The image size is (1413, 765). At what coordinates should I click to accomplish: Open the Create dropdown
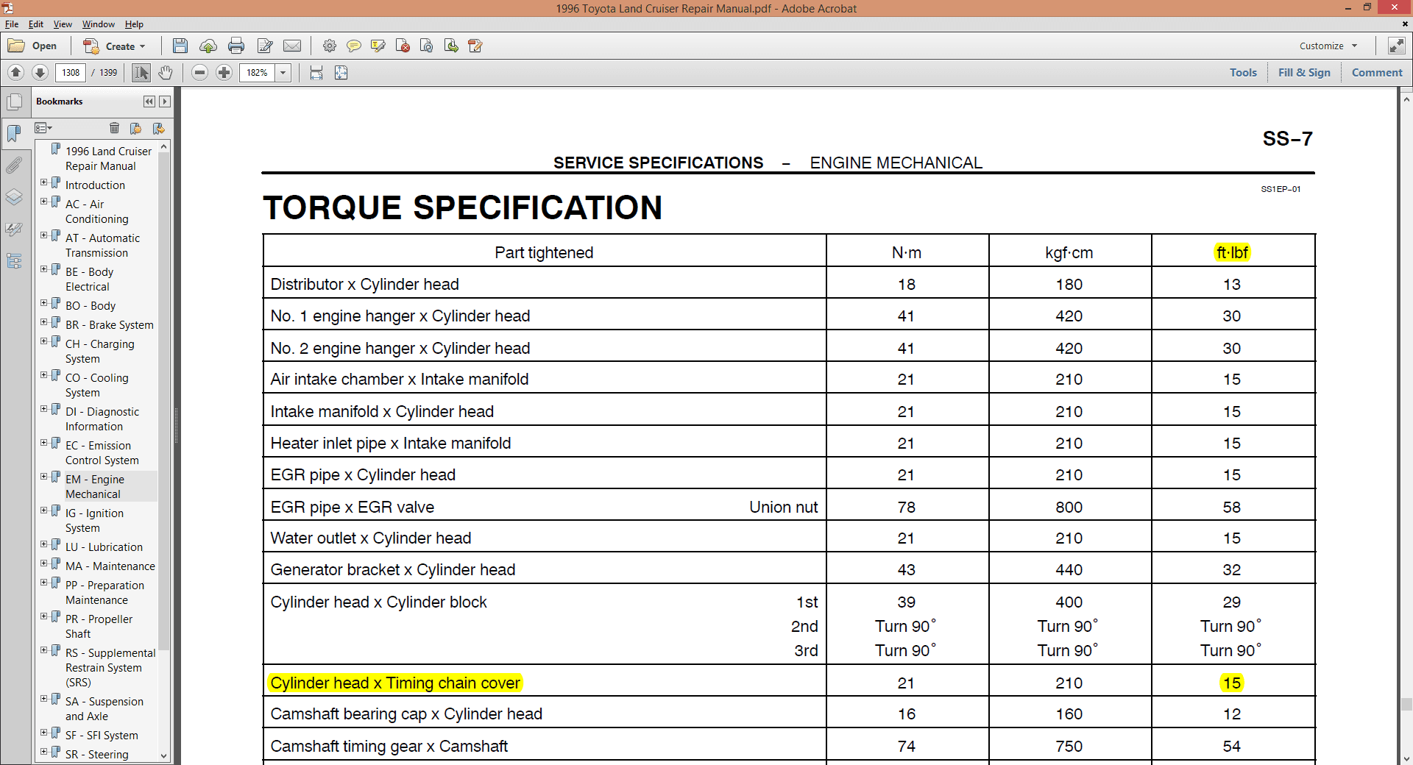click(115, 46)
